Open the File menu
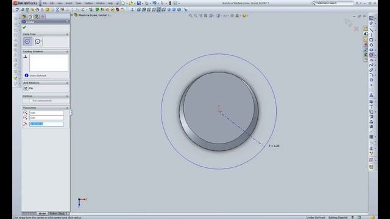Screen dimensions: 390x219 pyautogui.click(x=44, y=3)
